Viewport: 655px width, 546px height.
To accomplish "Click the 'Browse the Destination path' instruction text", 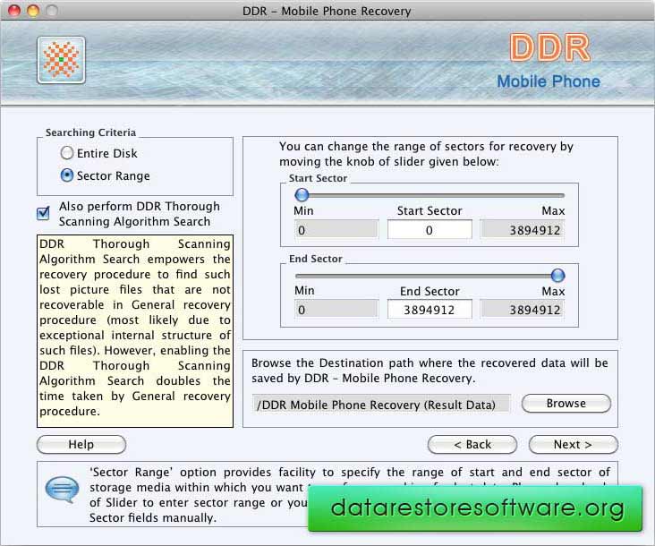I will coord(430,371).
